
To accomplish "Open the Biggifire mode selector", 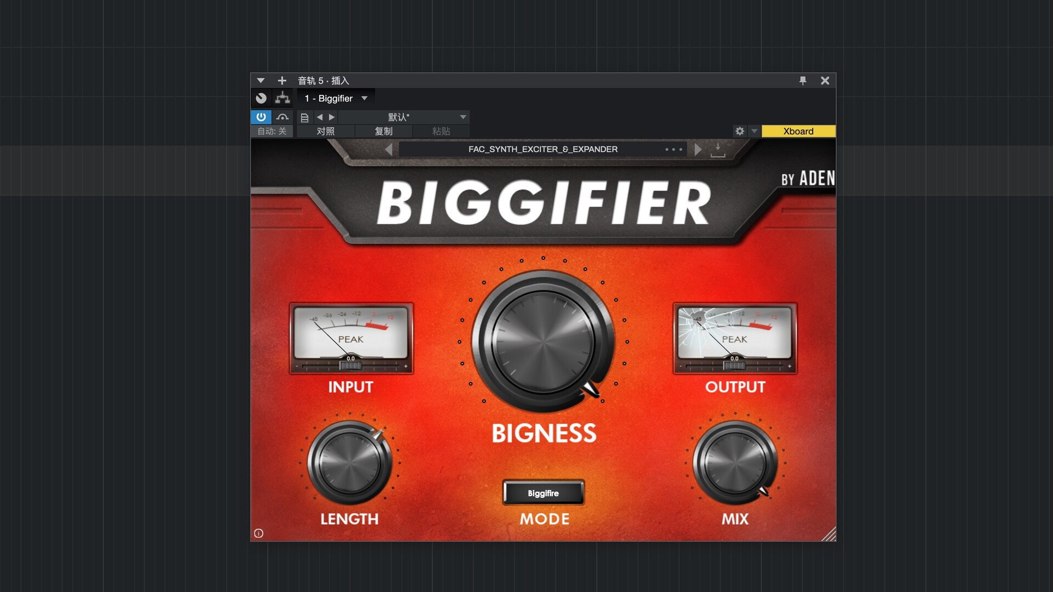I will [x=543, y=493].
